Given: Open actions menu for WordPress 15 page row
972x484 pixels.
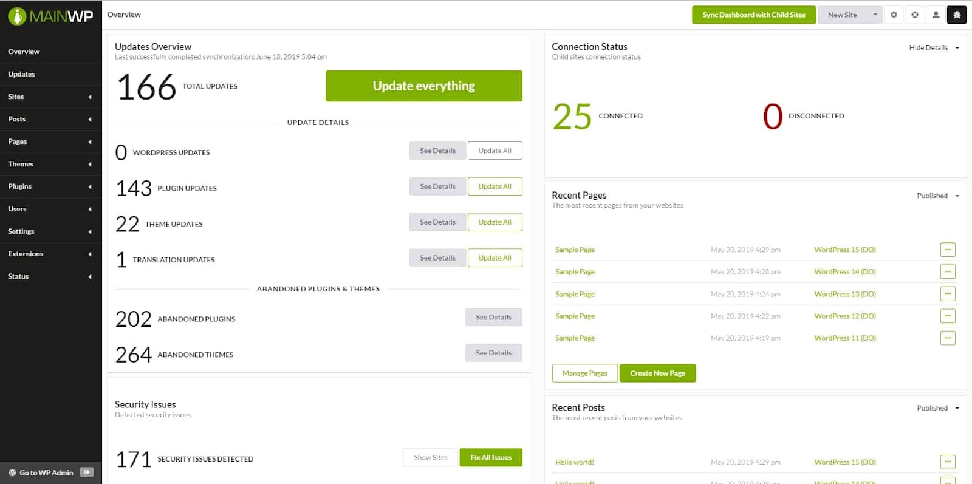Looking at the screenshot, I should [948, 250].
